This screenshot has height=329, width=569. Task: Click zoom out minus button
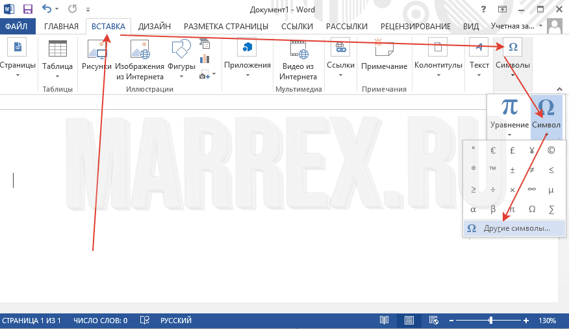(x=451, y=321)
